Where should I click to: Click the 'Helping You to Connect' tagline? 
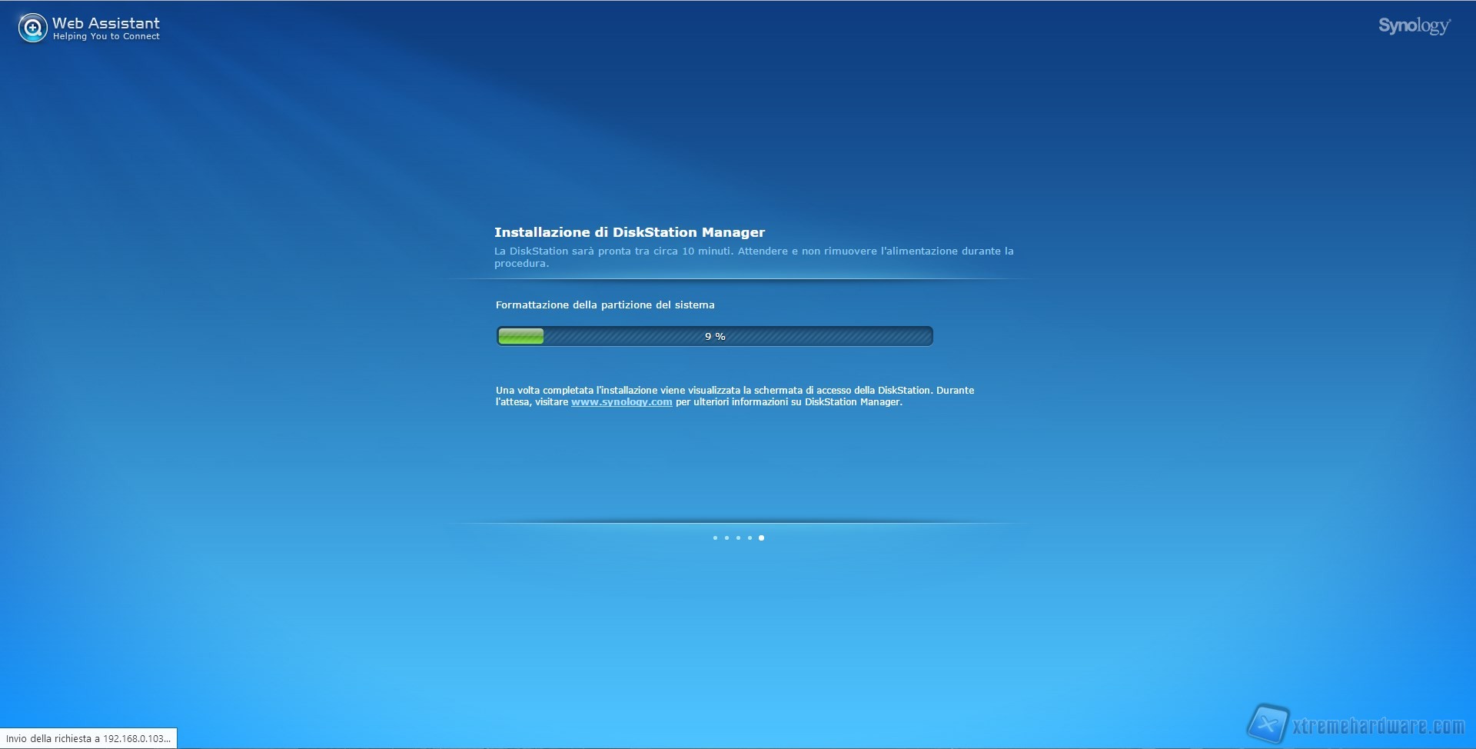click(106, 37)
